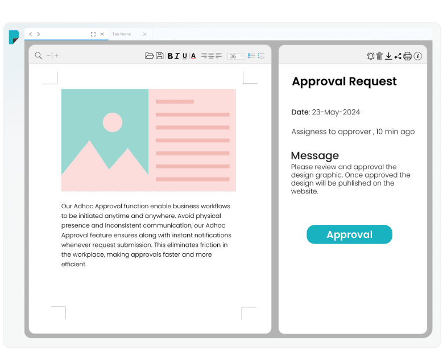Click the blue bulleted list button
Image resolution: width=443 pixels, height=350 pixels.
coord(252,56)
